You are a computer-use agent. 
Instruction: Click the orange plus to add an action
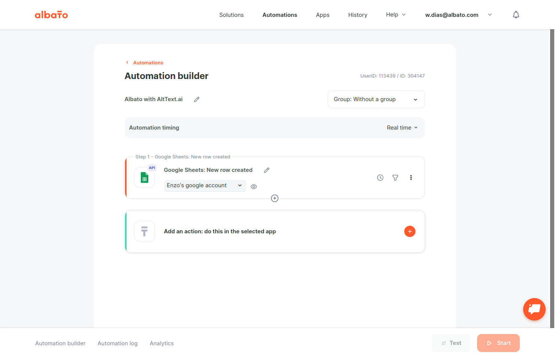click(410, 231)
